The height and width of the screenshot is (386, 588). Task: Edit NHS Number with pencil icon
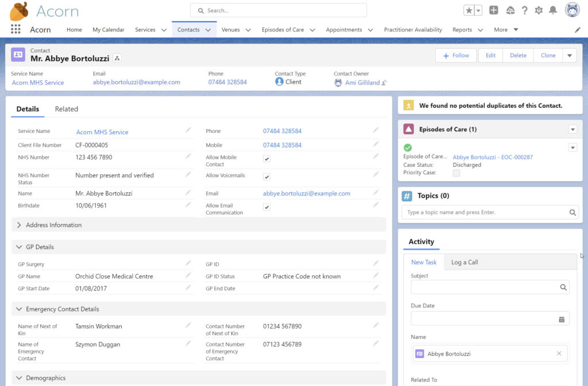[x=188, y=156]
